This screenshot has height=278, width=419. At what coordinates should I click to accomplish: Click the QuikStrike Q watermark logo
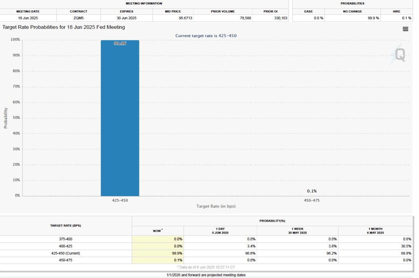click(399, 54)
